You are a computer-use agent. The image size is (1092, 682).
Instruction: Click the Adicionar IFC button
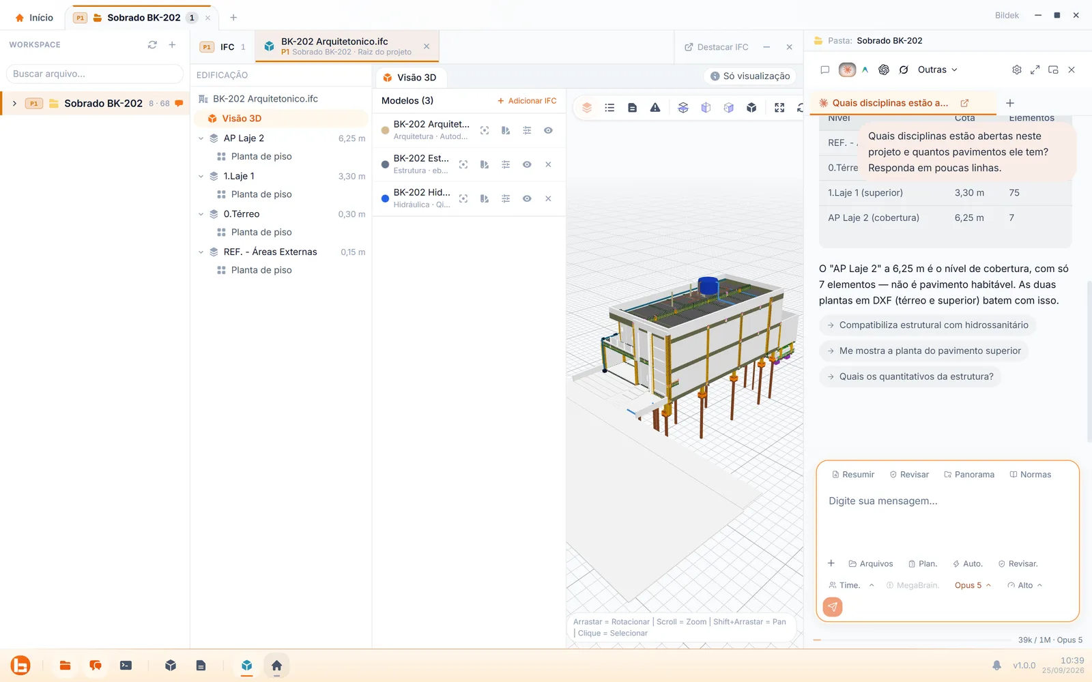pos(527,101)
